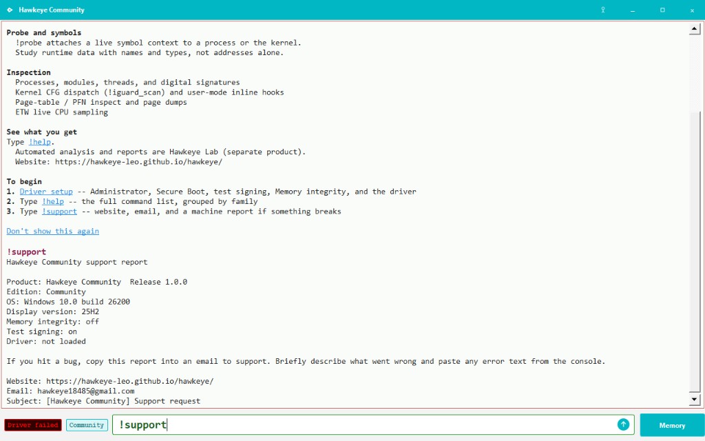Viewport: 705px width, 441px height.
Task: Click the !help link in step 2
Action: (53, 201)
